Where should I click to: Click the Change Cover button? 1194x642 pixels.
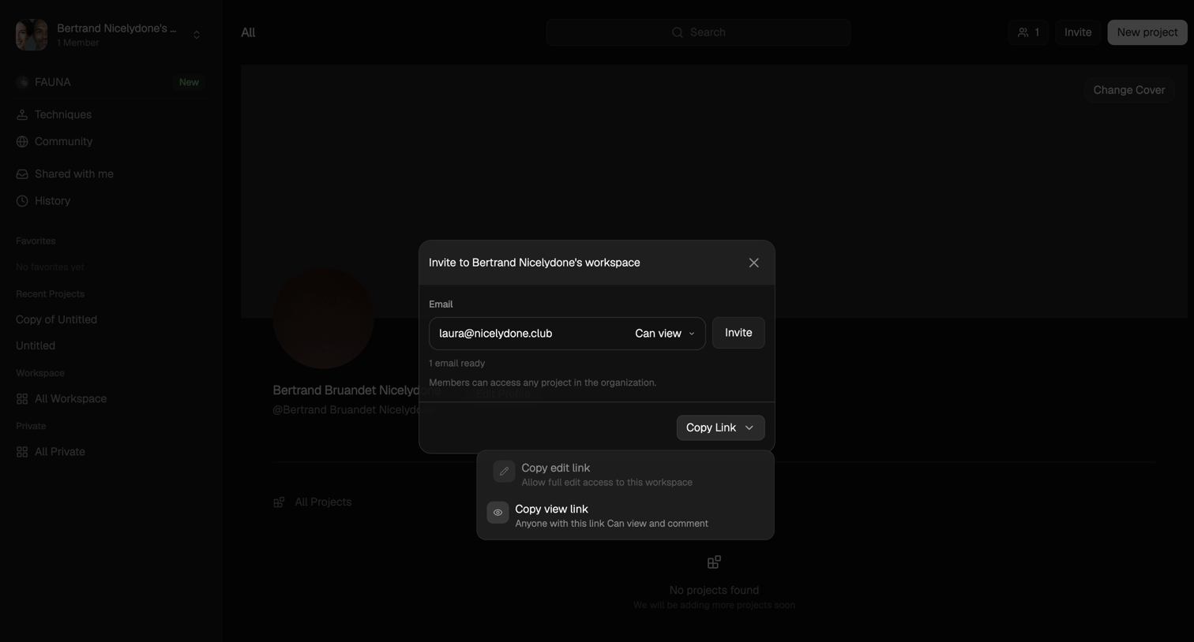(x=1128, y=90)
